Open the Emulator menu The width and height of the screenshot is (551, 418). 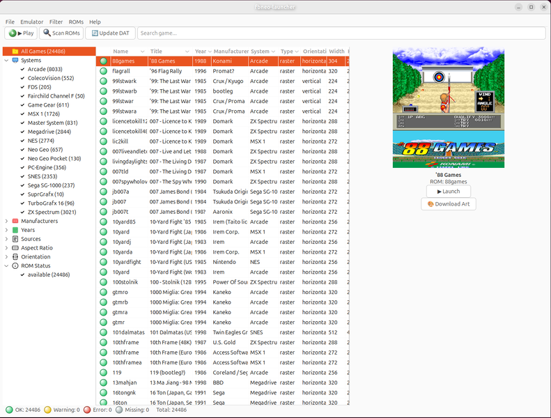click(31, 22)
